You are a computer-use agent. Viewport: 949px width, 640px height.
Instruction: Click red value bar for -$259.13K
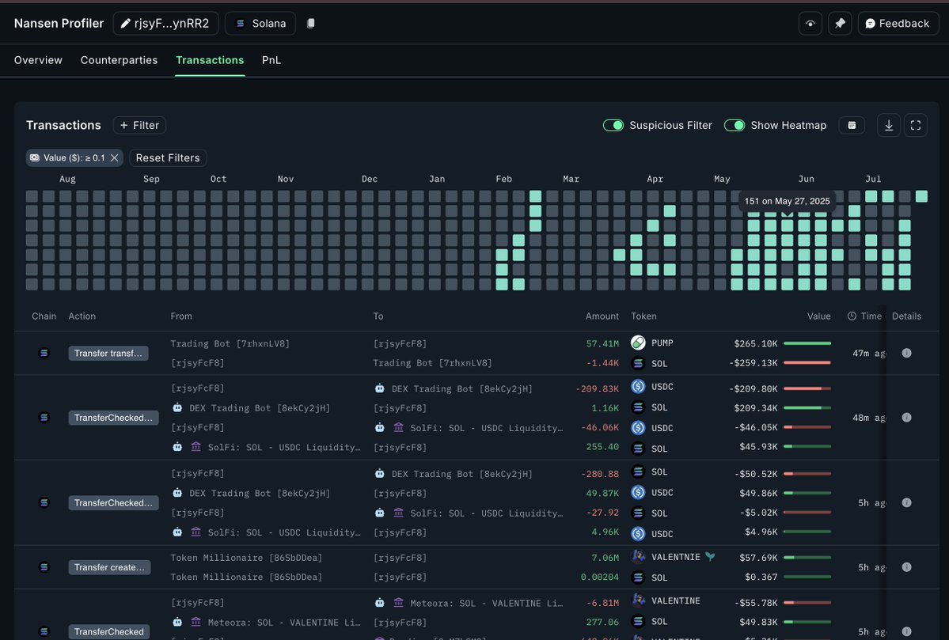point(807,363)
